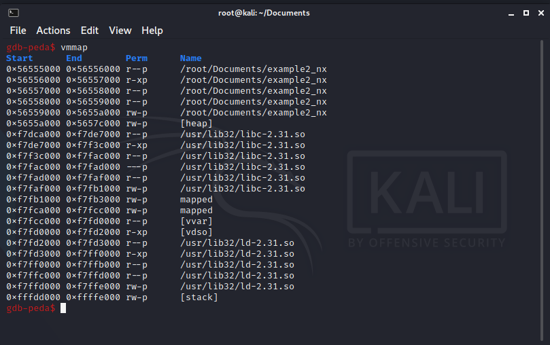Click start address 0xfffdd000

point(33,297)
